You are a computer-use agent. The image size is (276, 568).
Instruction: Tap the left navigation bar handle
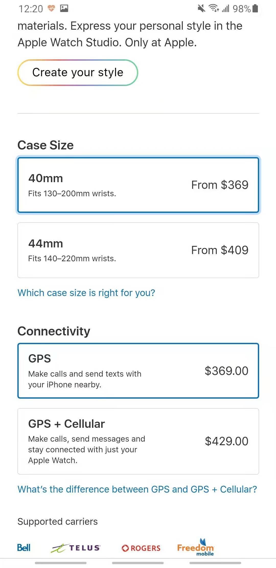[x=61, y=563]
